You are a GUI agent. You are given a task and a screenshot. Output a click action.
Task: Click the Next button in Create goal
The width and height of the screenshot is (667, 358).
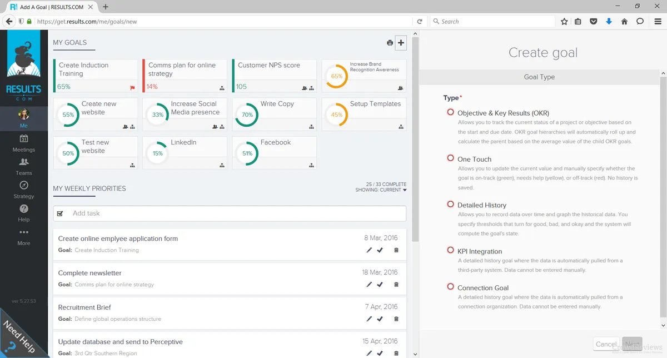point(632,344)
